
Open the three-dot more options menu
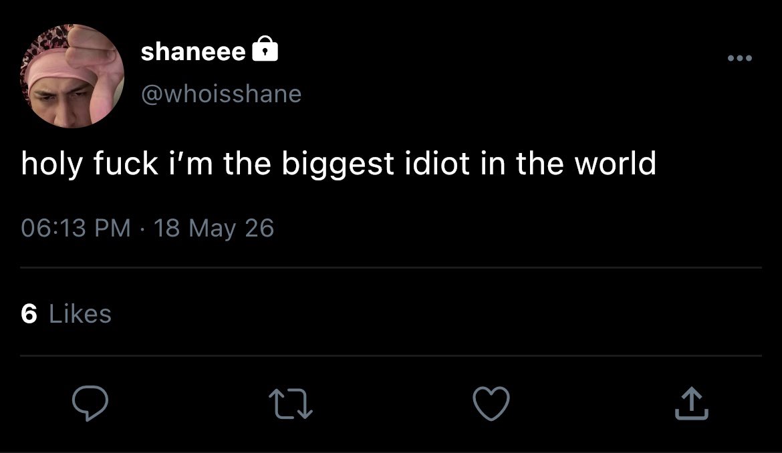point(740,58)
